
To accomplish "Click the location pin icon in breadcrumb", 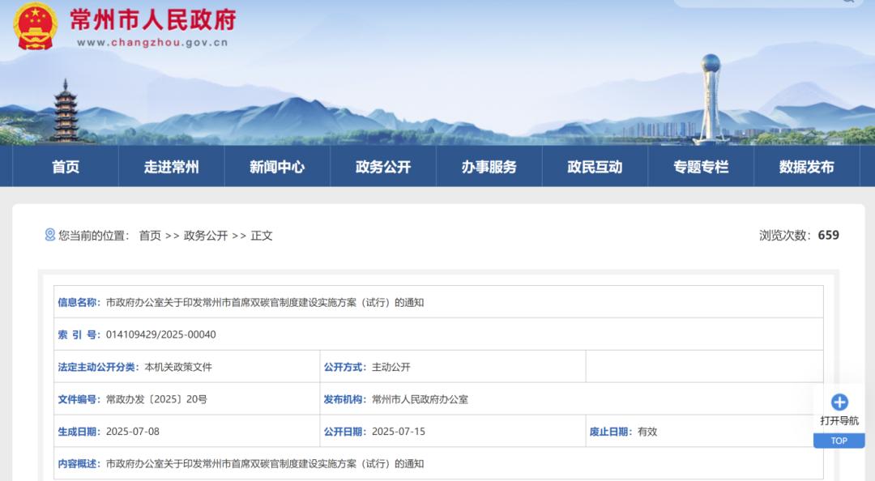I will [50, 235].
